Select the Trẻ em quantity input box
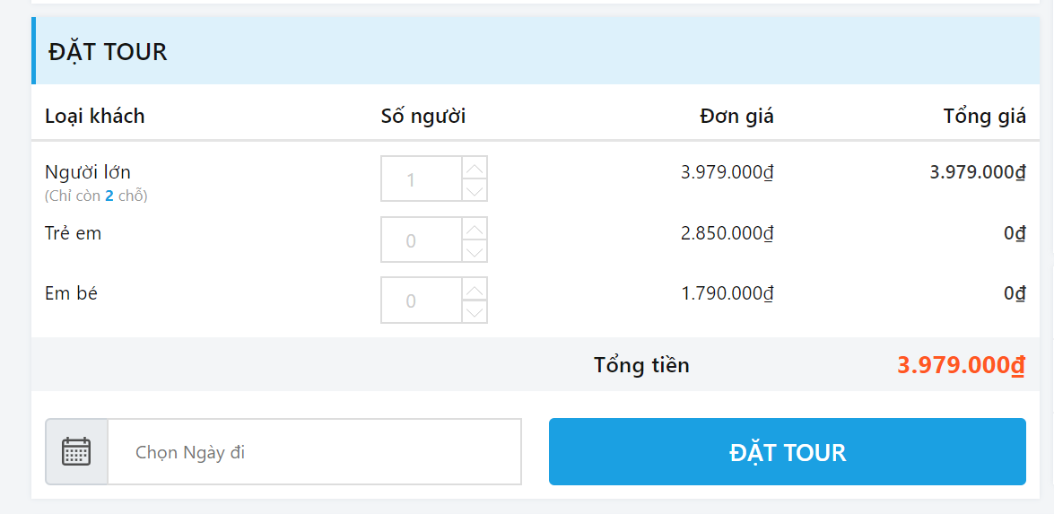This screenshot has width=1054, height=514. (x=422, y=240)
